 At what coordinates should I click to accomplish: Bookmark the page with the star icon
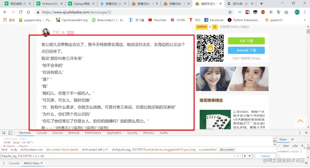coord(230,12)
